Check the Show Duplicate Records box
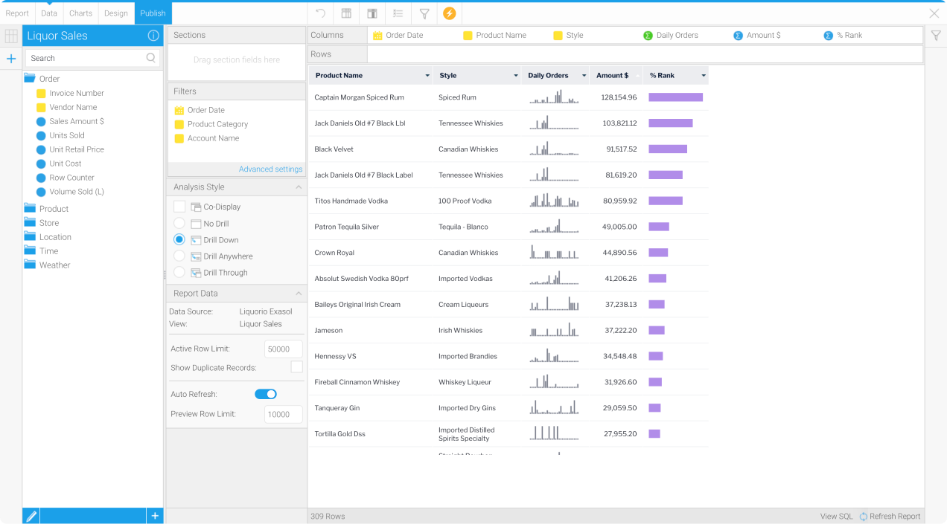947x524 pixels. click(297, 367)
